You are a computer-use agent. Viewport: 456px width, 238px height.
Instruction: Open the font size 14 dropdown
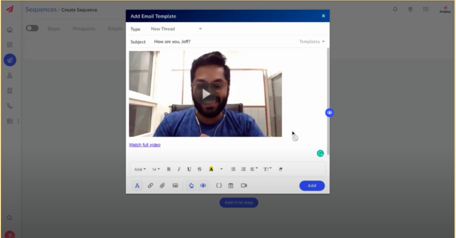[x=156, y=170]
